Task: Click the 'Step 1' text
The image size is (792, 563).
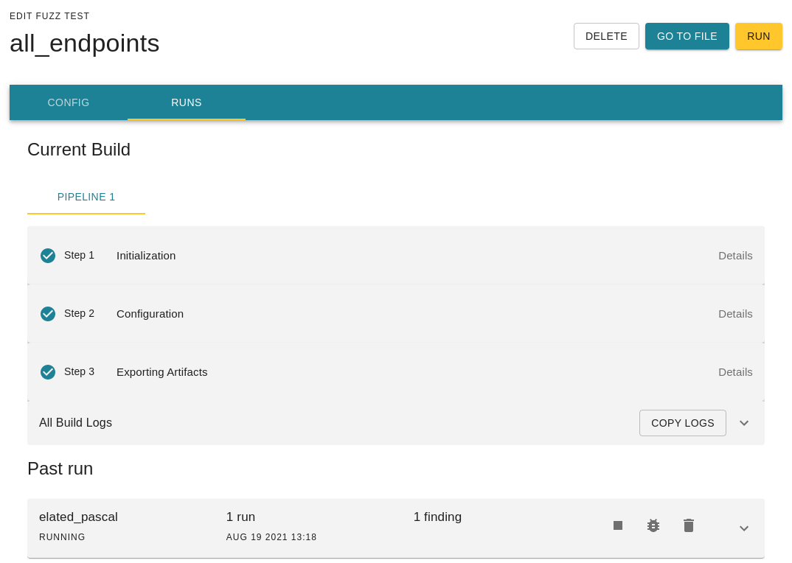Action: (x=80, y=256)
